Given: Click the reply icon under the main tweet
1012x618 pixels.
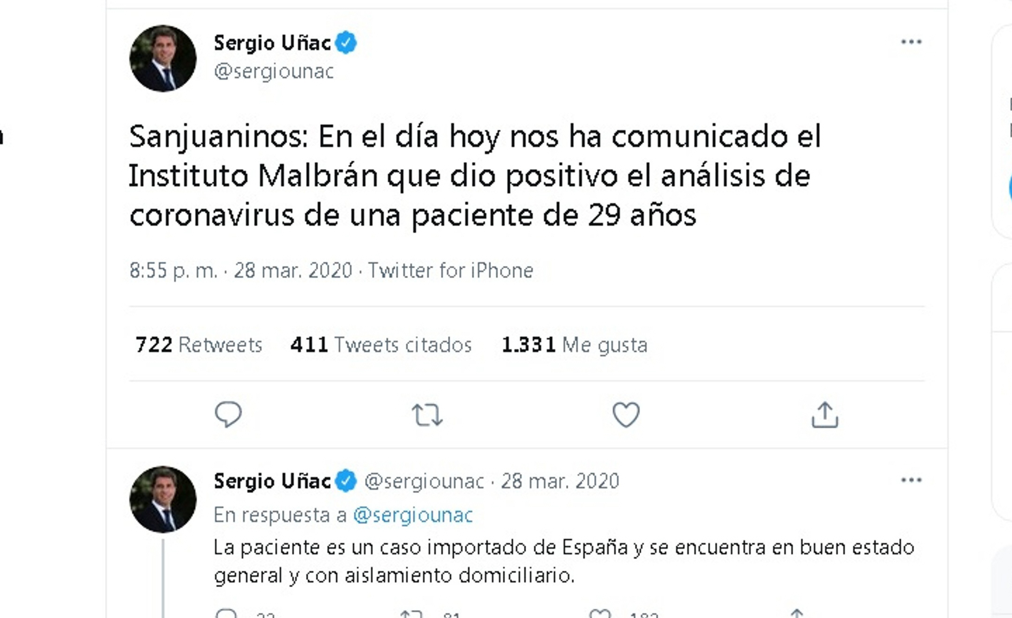Looking at the screenshot, I should pyautogui.click(x=228, y=414).
